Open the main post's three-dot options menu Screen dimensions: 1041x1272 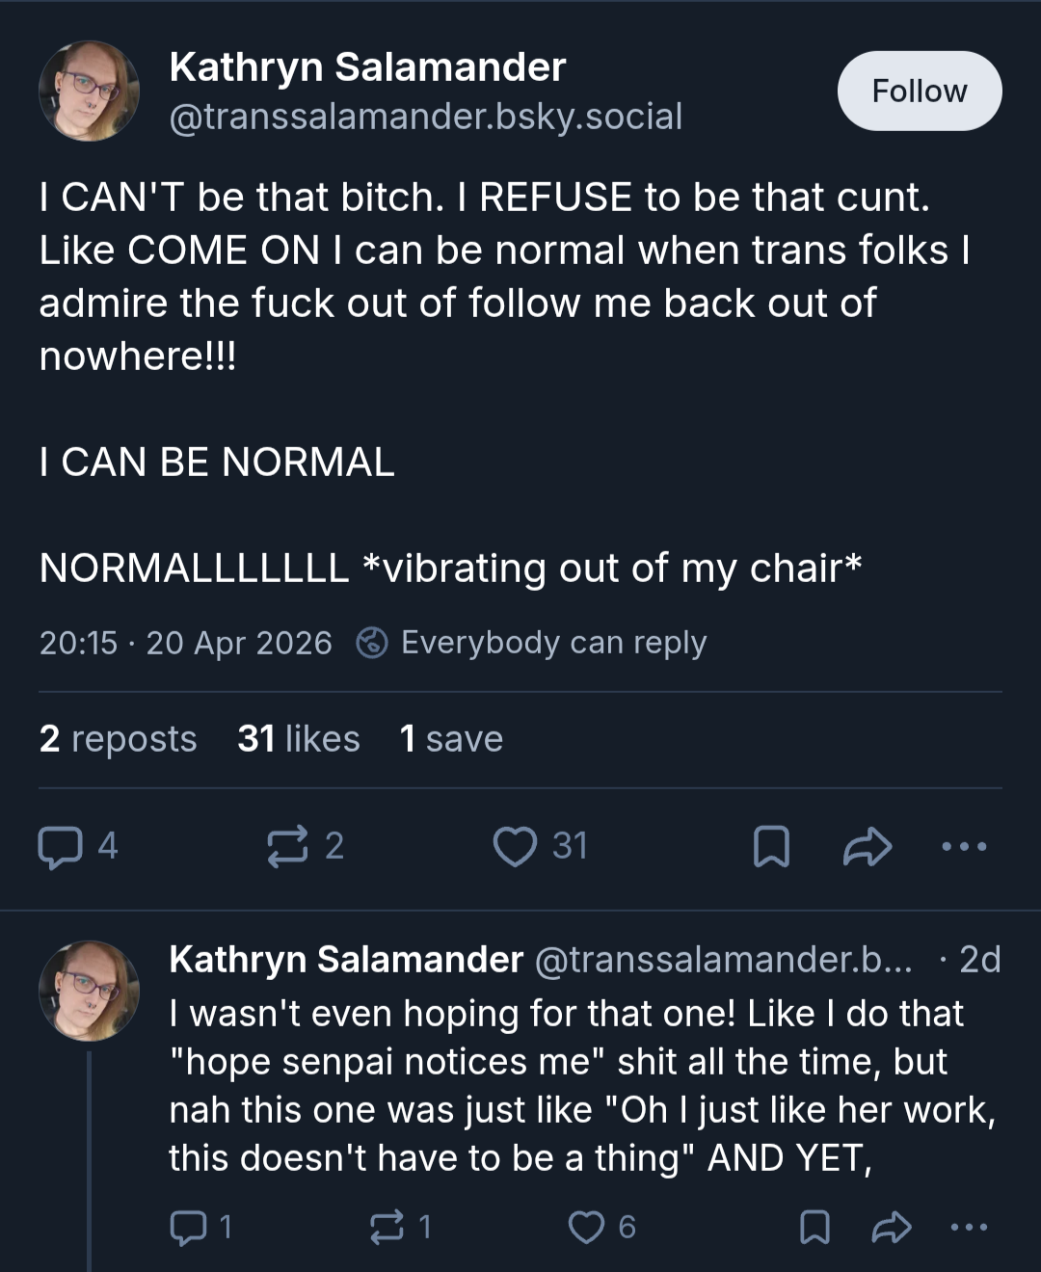(964, 847)
